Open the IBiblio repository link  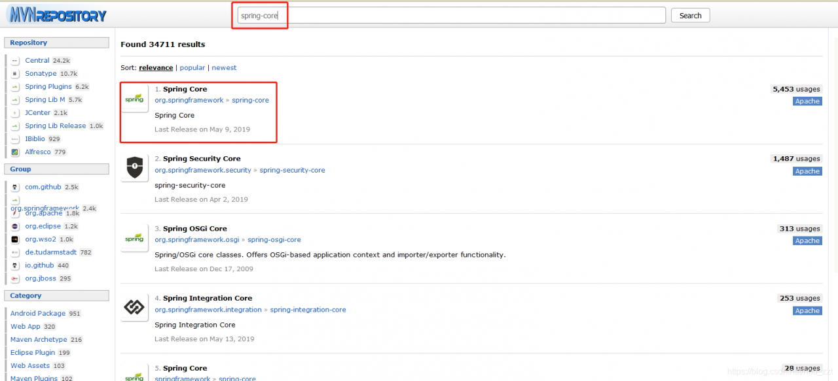[35, 139]
